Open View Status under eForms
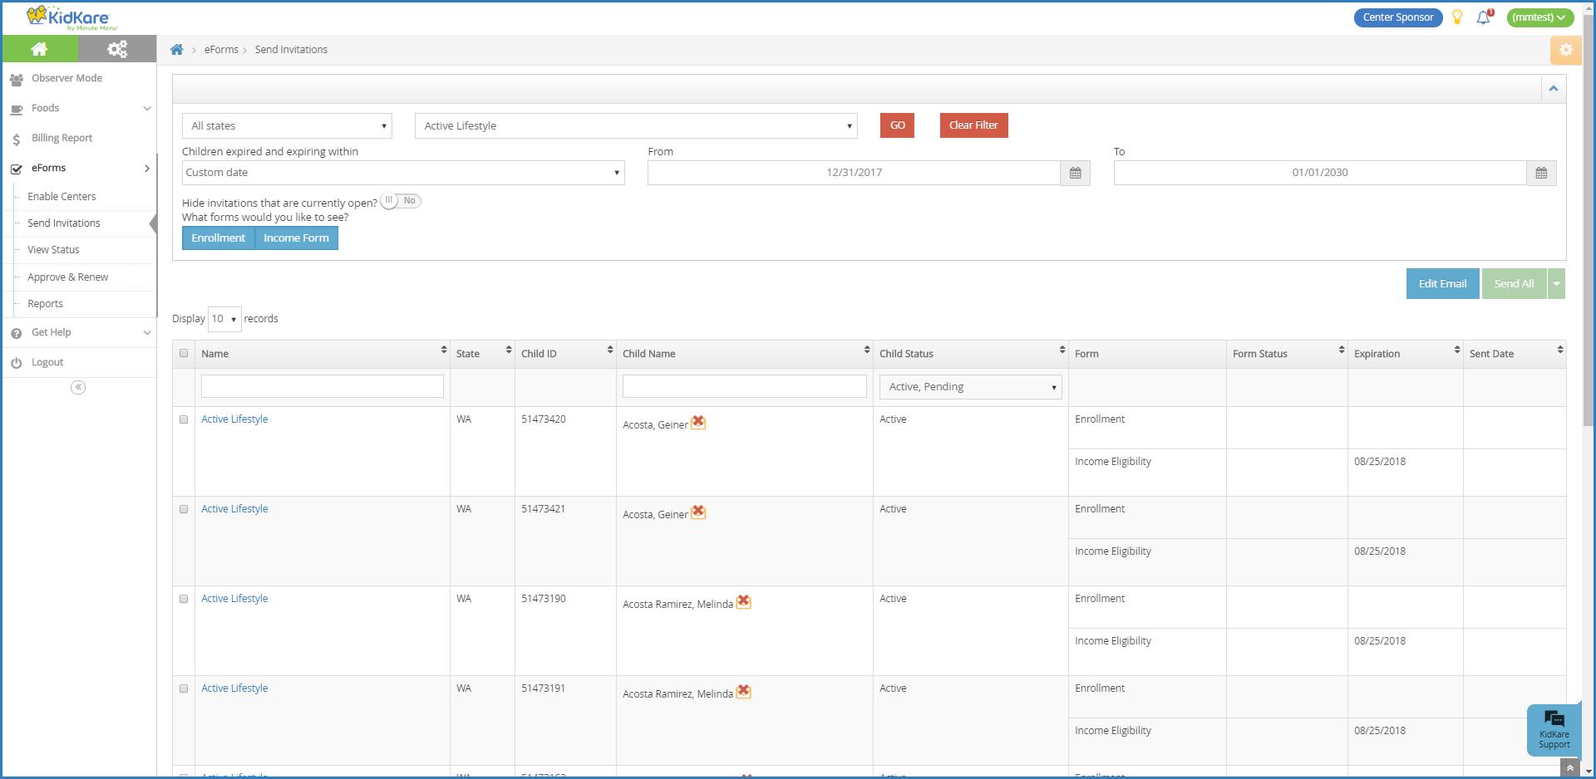 53,250
